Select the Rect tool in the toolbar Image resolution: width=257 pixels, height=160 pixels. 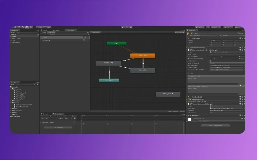[x=27, y=27]
